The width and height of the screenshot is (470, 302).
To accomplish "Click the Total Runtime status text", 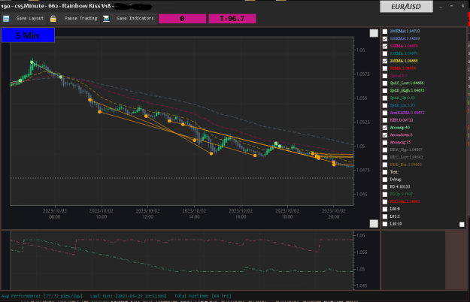I will (x=203, y=296).
